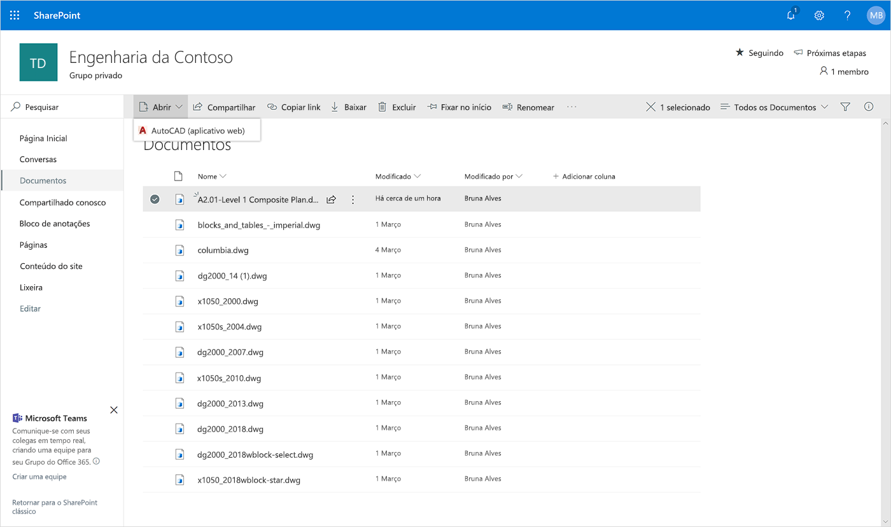Image resolution: width=891 pixels, height=527 pixels.
Task: Clear the 1 selecionado selection
Action: pyautogui.click(x=651, y=107)
